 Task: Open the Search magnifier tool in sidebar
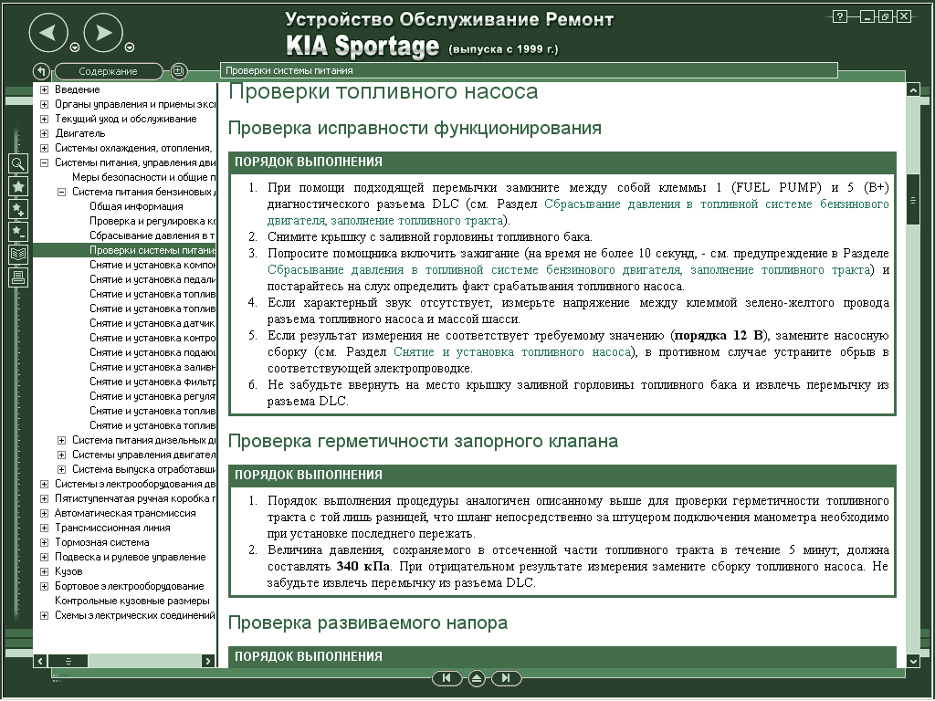click(18, 163)
